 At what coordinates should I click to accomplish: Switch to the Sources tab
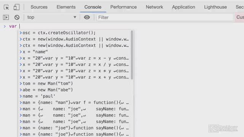pyautogui.click(x=39, y=7)
